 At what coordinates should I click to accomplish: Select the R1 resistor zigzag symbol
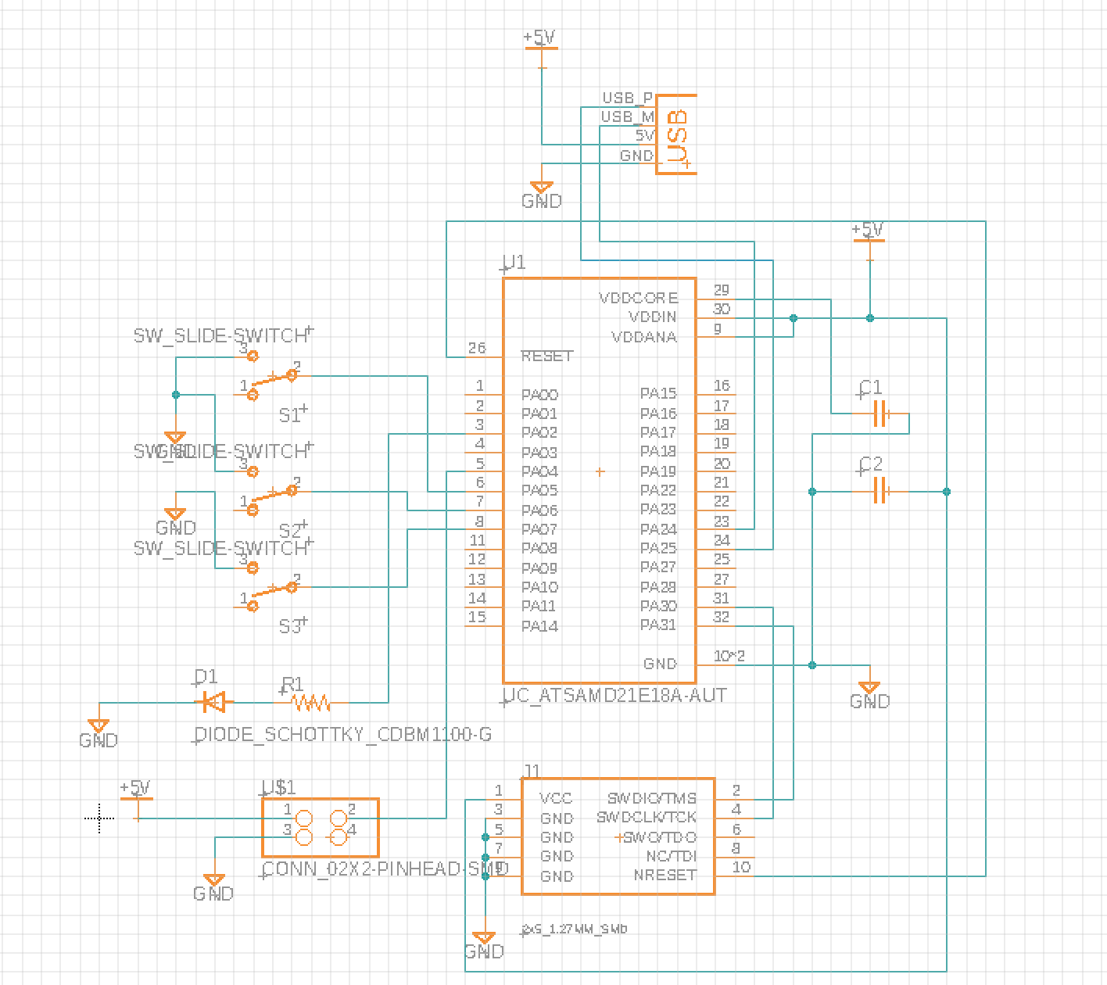pos(310,703)
